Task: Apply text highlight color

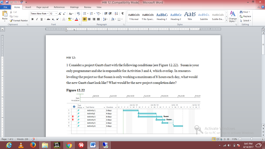Action: point(69,19)
